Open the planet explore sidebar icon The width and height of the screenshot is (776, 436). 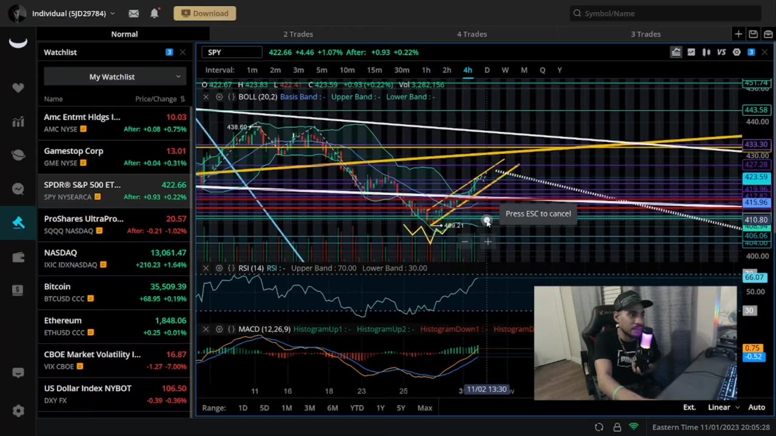pyautogui.click(x=18, y=155)
